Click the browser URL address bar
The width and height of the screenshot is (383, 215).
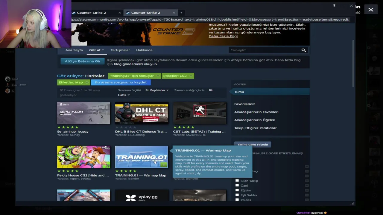[x=210, y=19]
